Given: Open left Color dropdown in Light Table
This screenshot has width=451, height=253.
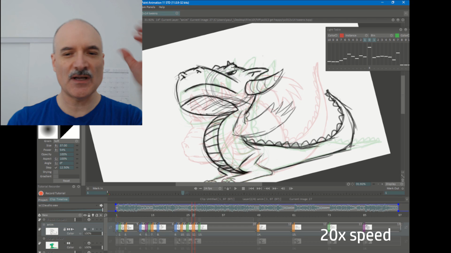Looking at the screenshot, I should tap(333, 36).
